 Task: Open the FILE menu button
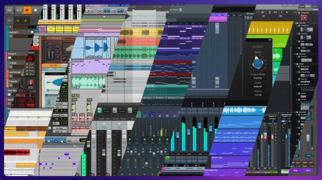click(10, 10)
